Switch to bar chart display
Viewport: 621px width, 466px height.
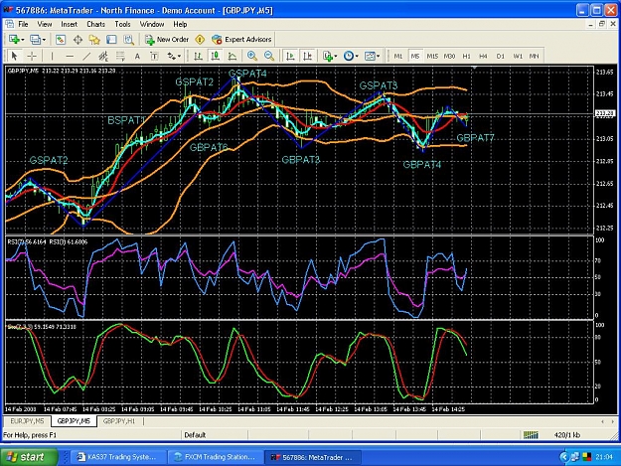point(198,56)
